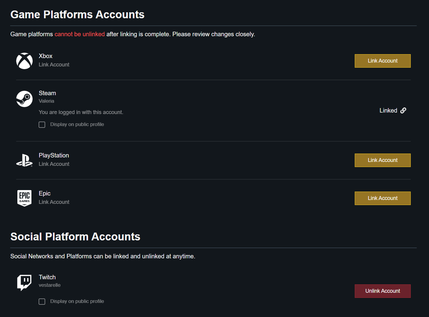Click the gray Link Account text under Xbox
The image size is (429, 317).
coord(54,65)
